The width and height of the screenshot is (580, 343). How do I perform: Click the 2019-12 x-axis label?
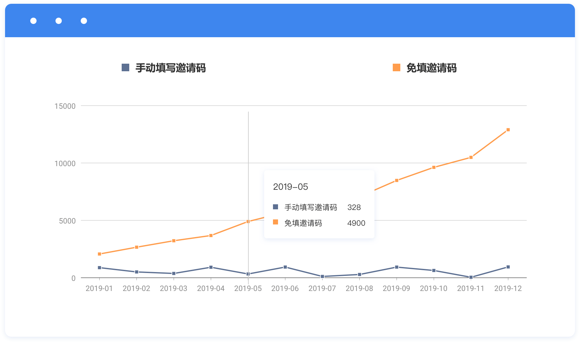[508, 288]
